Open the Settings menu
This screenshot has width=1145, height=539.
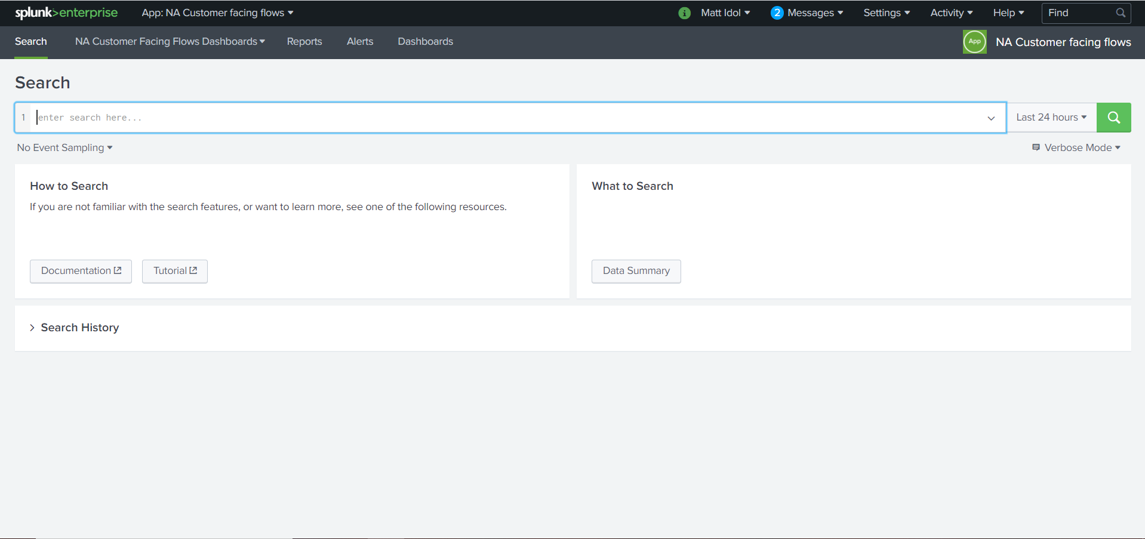[x=887, y=13]
